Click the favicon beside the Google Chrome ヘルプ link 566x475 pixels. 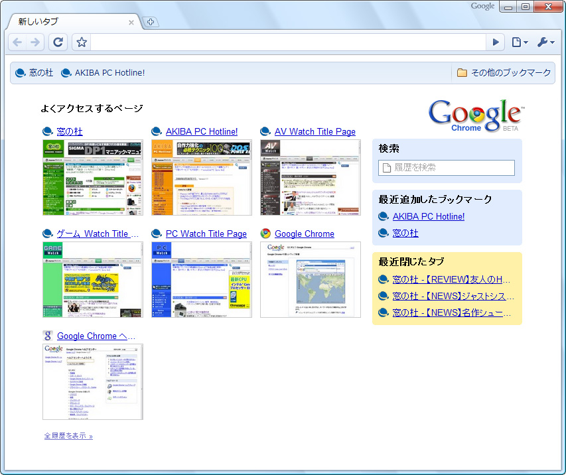(x=47, y=336)
